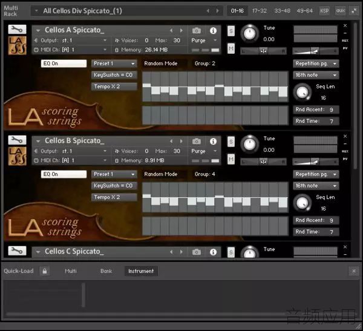Image resolution: width=363 pixels, height=331 pixels.
Task: Open 16th note dropdown in Cellos A
Action: [x=316, y=75]
